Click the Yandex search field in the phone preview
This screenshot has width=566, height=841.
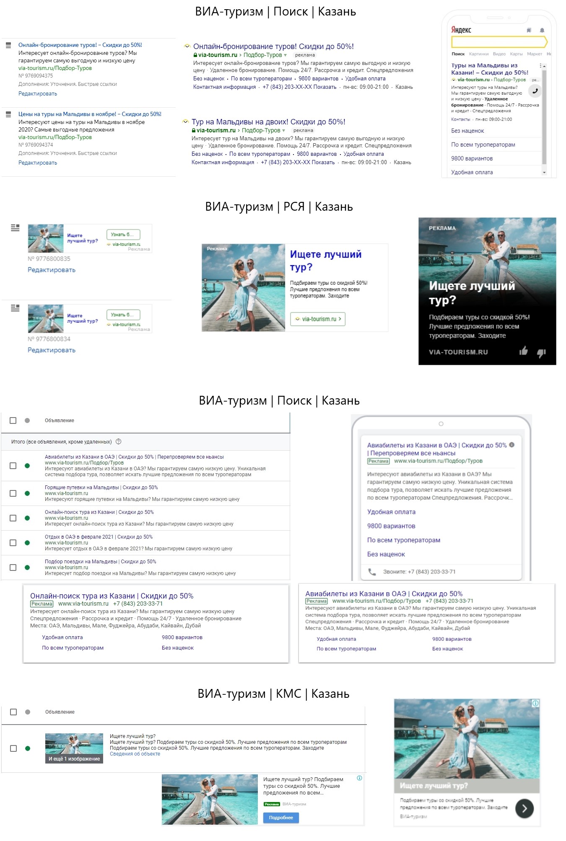tap(499, 42)
